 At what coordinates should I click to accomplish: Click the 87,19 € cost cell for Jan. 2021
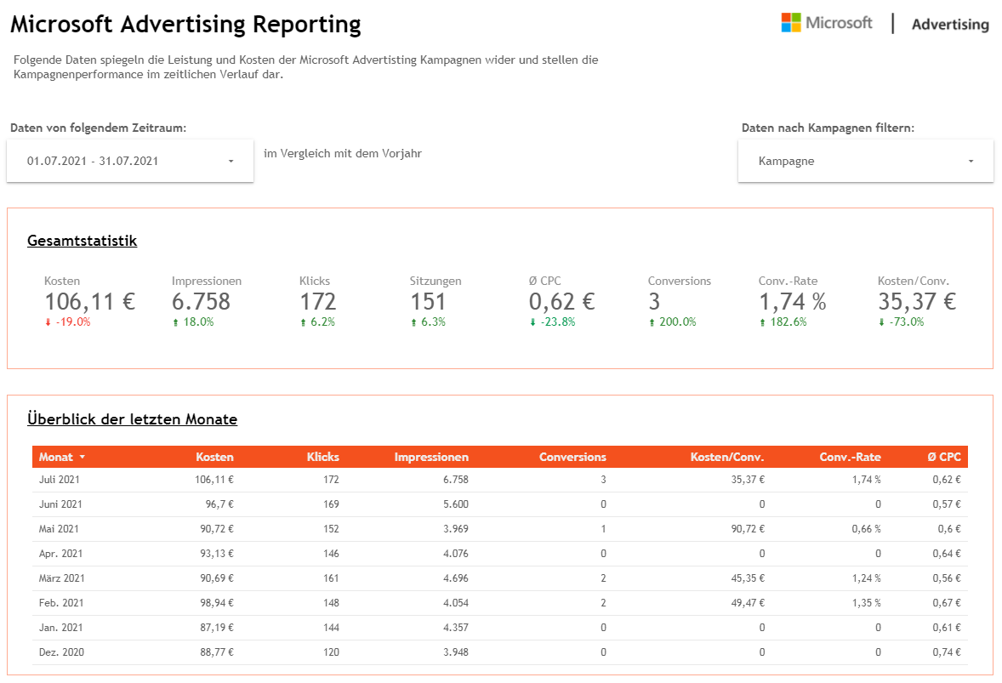217,628
